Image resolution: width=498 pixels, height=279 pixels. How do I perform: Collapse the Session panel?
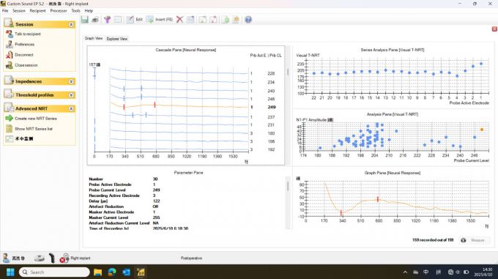coord(72,24)
